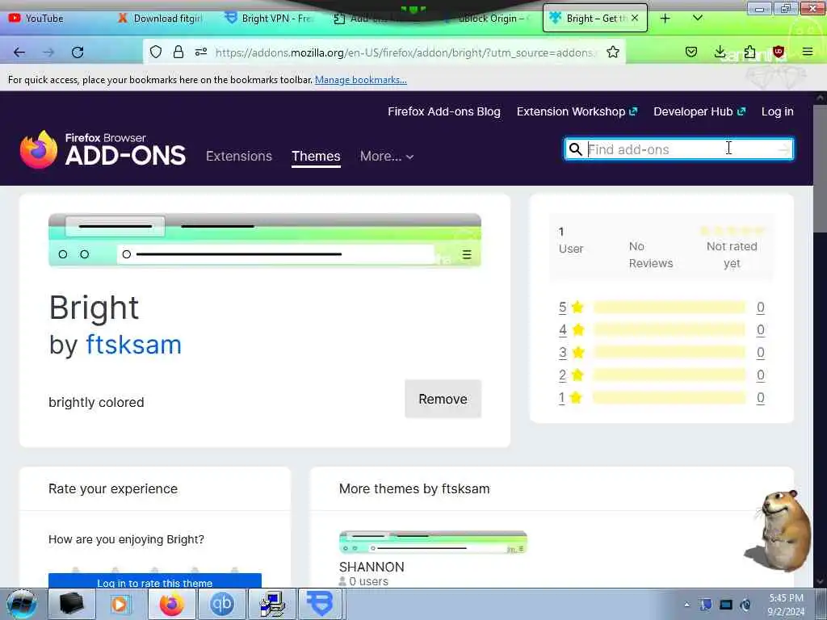This screenshot has width=827, height=620.
Task: Open the qBittorrent taskbar icon
Action: (222, 604)
